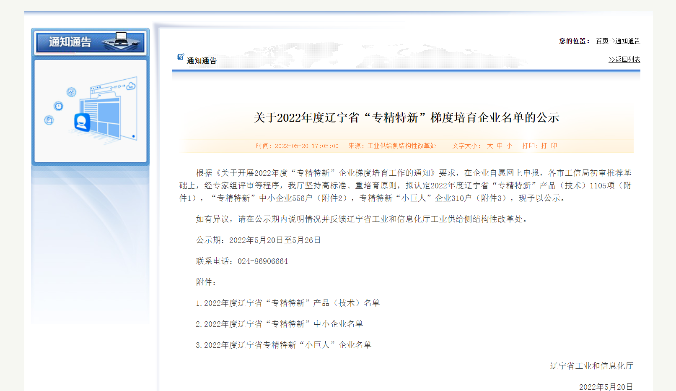Viewport: 676px width, 391px height.
Task: Click the chart monitor icon in illustration
Action: [71, 92]
